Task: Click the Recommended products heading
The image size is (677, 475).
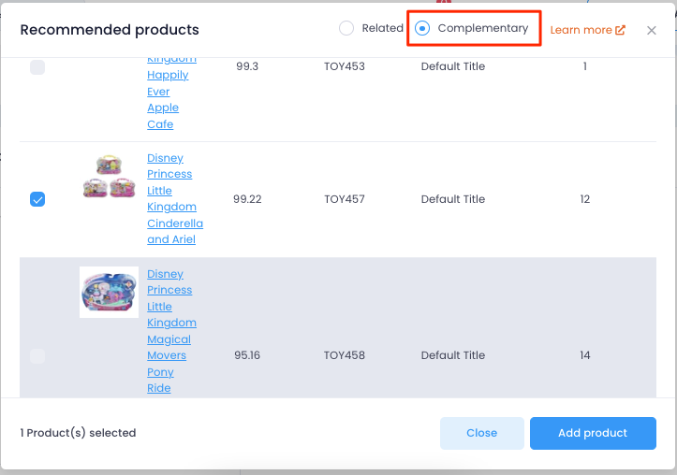Action: (110, 30)
